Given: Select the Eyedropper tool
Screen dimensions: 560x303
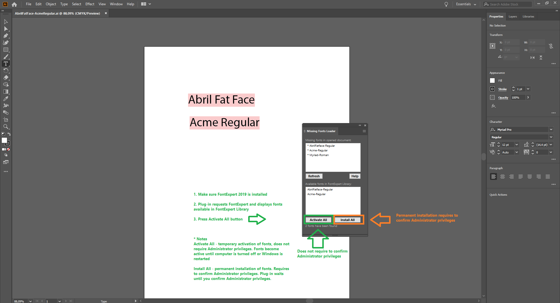Looking at the screenshot, I should tap(6, 99).
